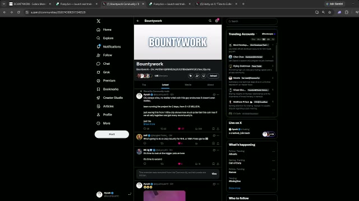Click the cursor-style icon in community header
Screen dimensions: 359x201
(191, 76)
